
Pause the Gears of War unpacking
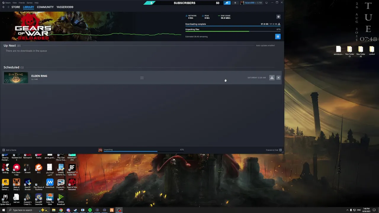point(278,36)
